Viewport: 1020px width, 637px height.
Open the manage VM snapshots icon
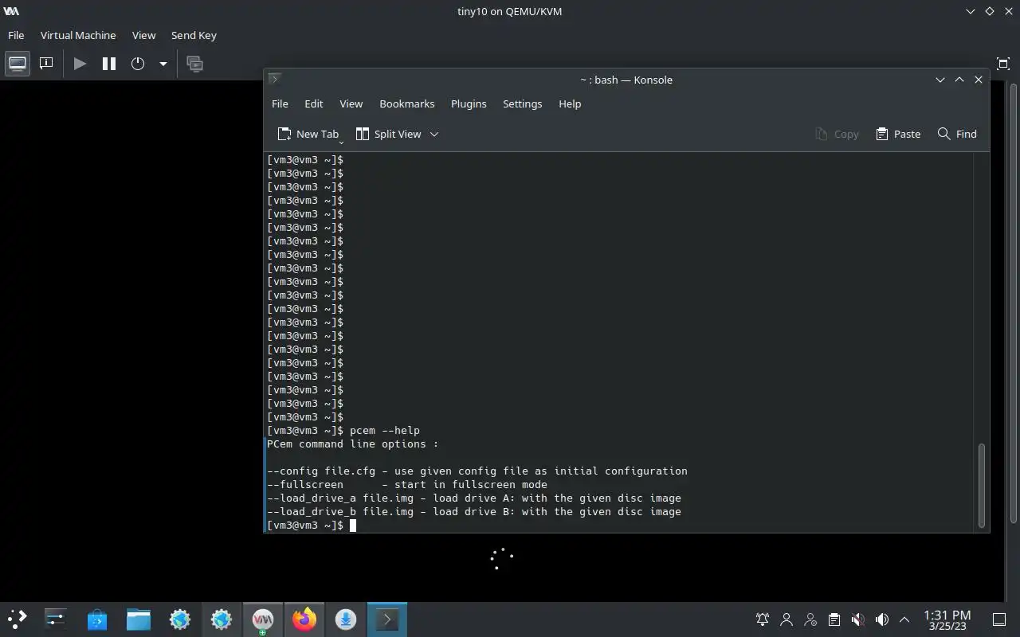click(194, 64)
